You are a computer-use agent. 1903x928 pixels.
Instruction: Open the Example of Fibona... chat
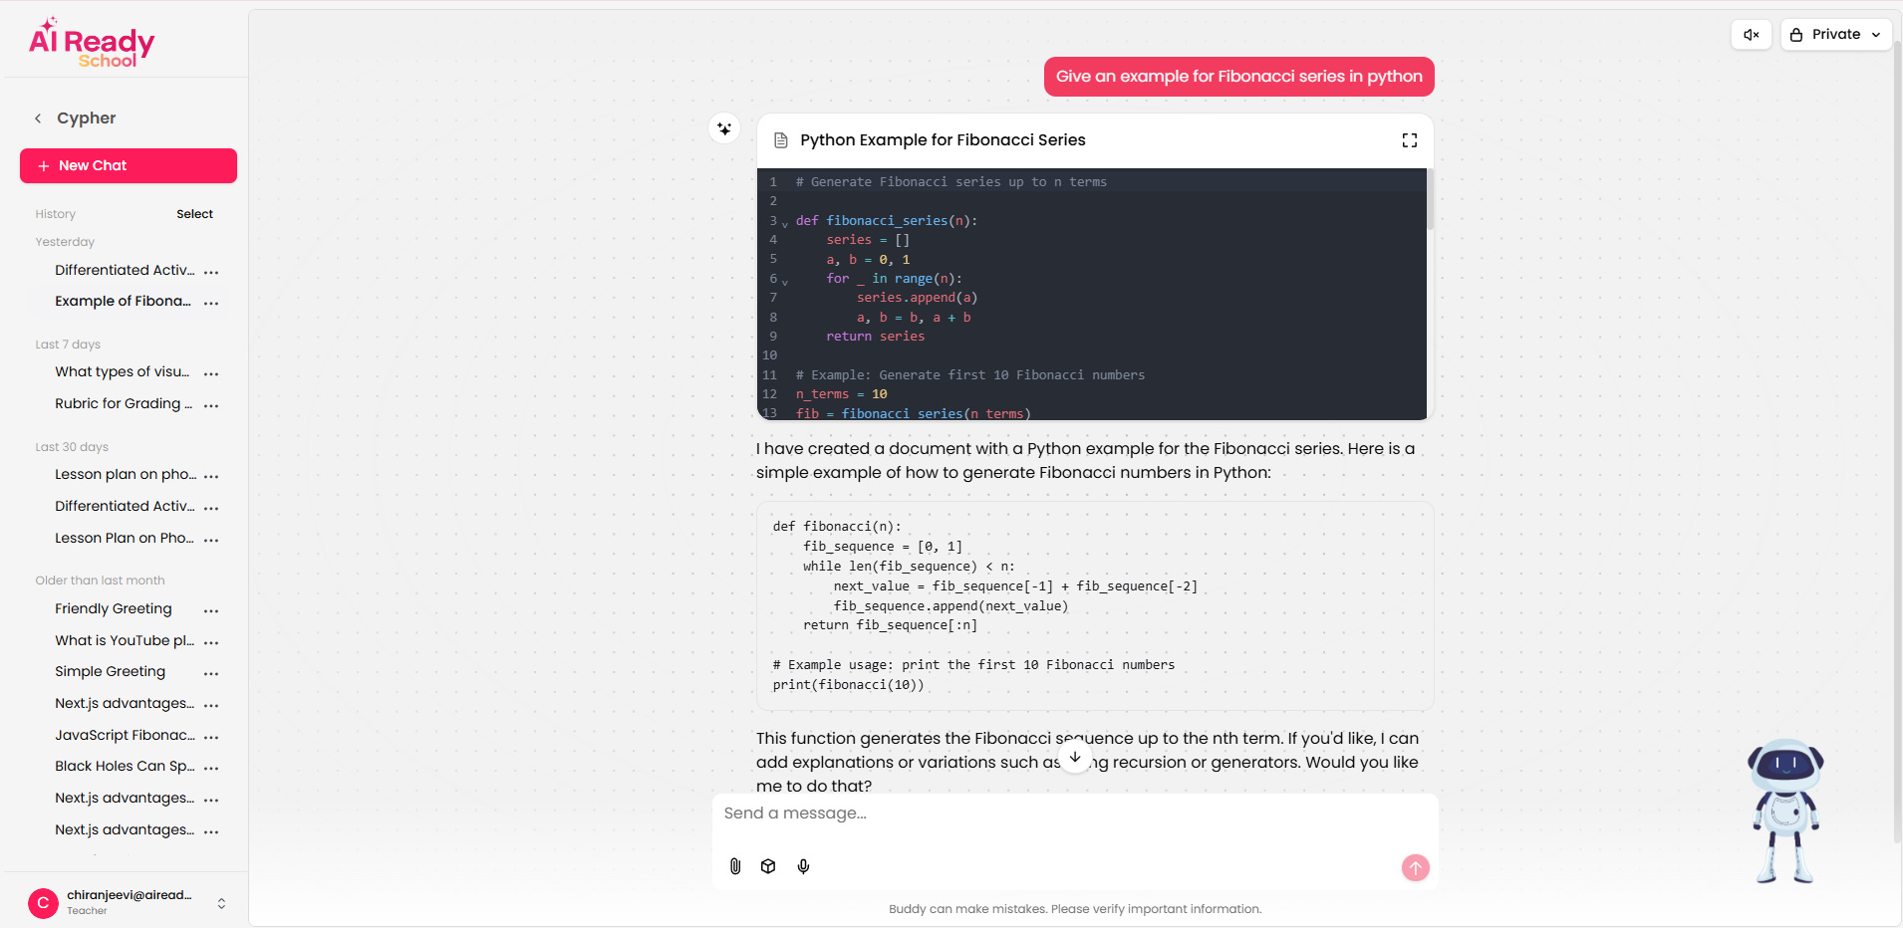[123, 301]
